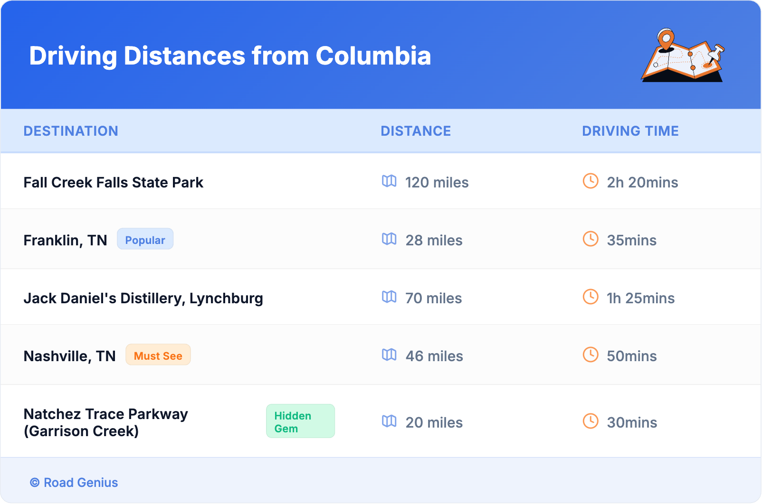Click the Popular badge next to Franklin
The width and height of the screenshot is (762, 504).
[145, 239]
